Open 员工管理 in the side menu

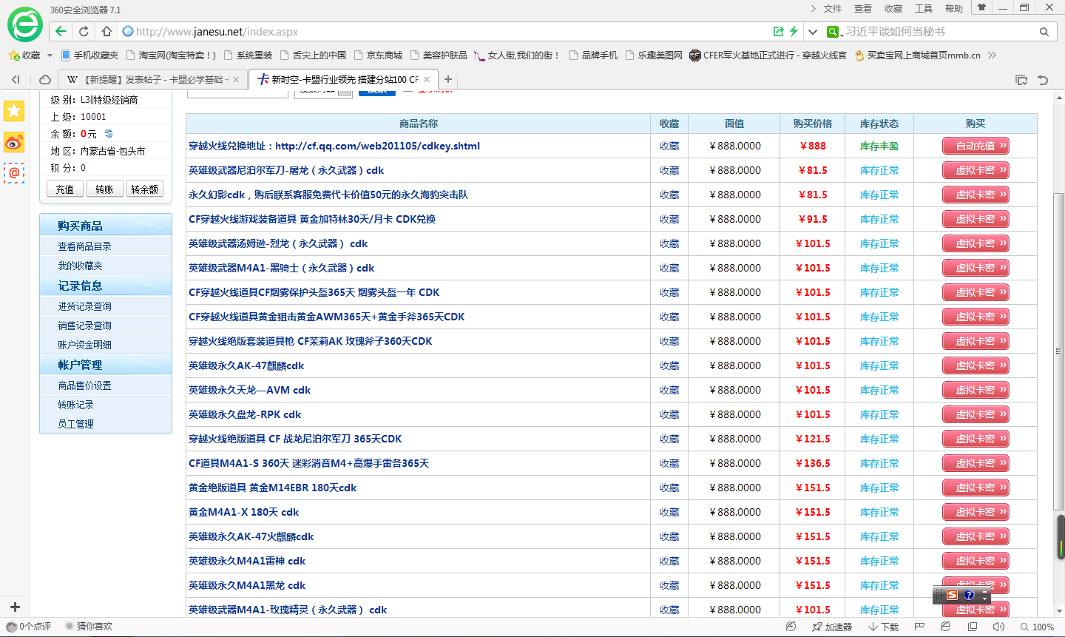[76, 424]
